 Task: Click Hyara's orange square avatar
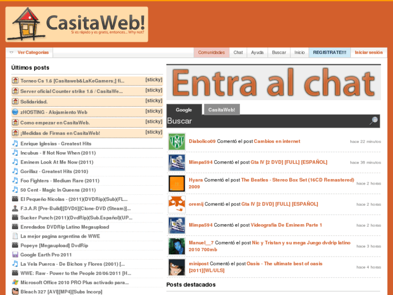click(x=177, y=183)
